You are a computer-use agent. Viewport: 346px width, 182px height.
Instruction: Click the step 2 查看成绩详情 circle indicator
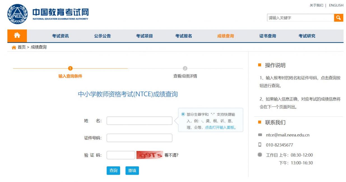(x=185, y=67)
